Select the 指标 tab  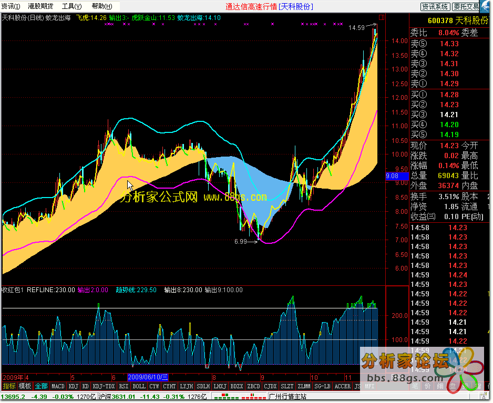tap(9, 386)
